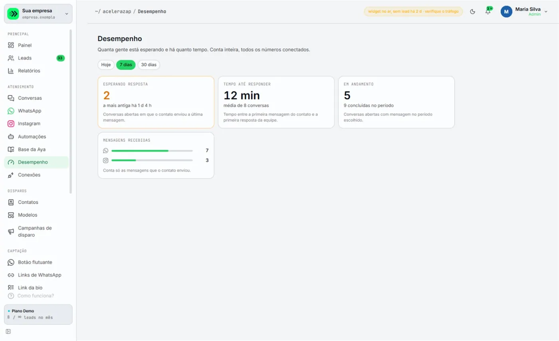
Task: Open the Relatórios bar chart icon
Action: [x=11, y=71]
